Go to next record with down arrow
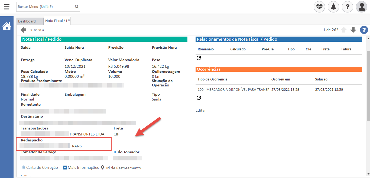370x178 pixels. tap(353, 30)
